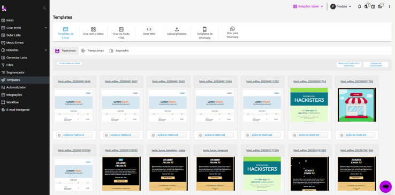Open Ações do template for html_editor_202504011620

(169, 135)
